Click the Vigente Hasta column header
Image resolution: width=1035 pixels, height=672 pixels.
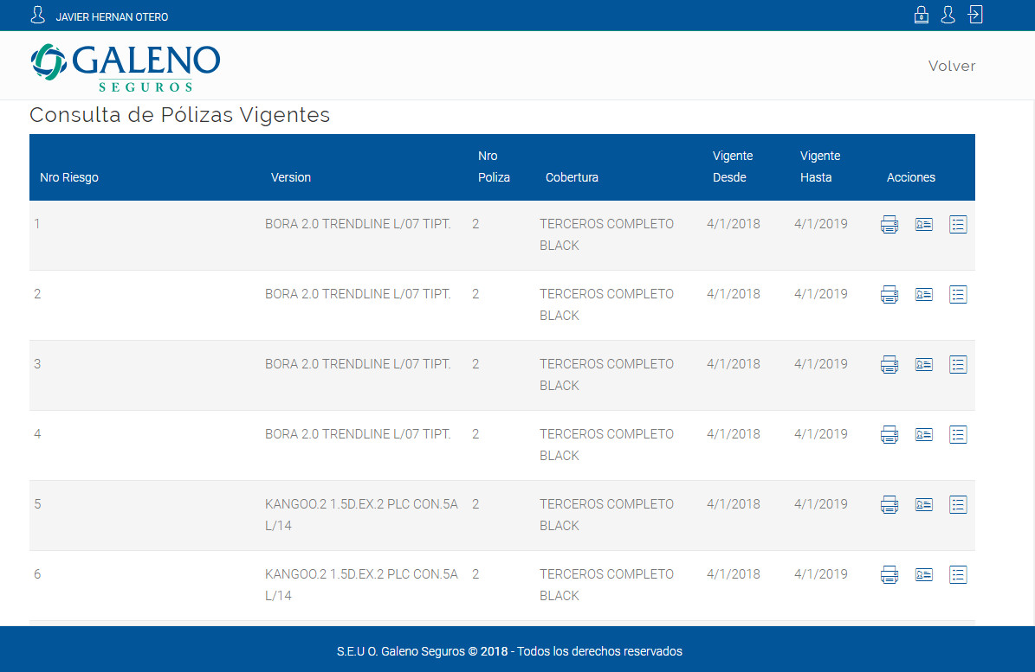(820, 167)
